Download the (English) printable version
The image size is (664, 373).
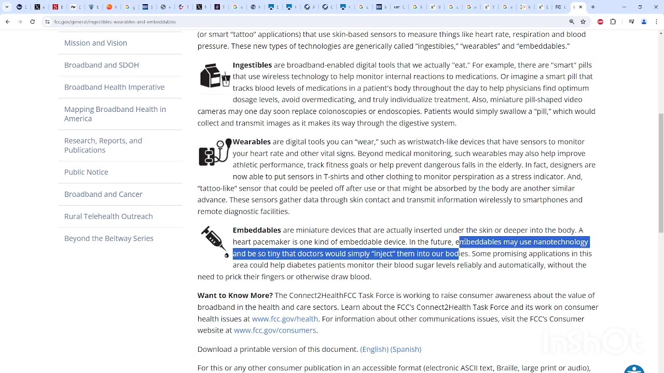point(375,349)
